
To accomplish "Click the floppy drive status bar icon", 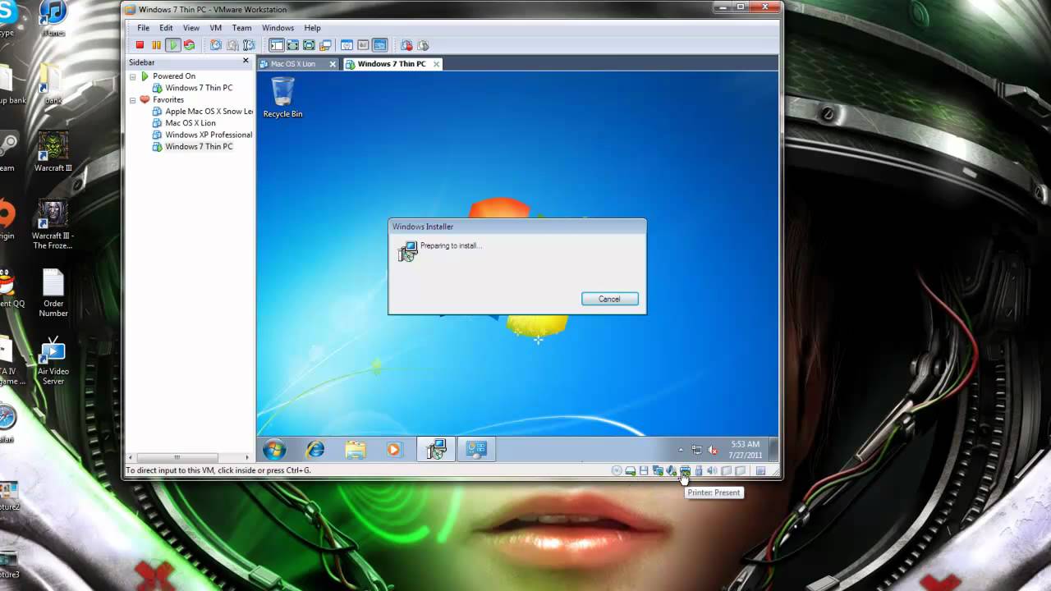I will [x=644, y=470].
